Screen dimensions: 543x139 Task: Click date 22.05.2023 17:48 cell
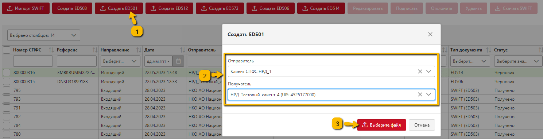click(164, 72)
